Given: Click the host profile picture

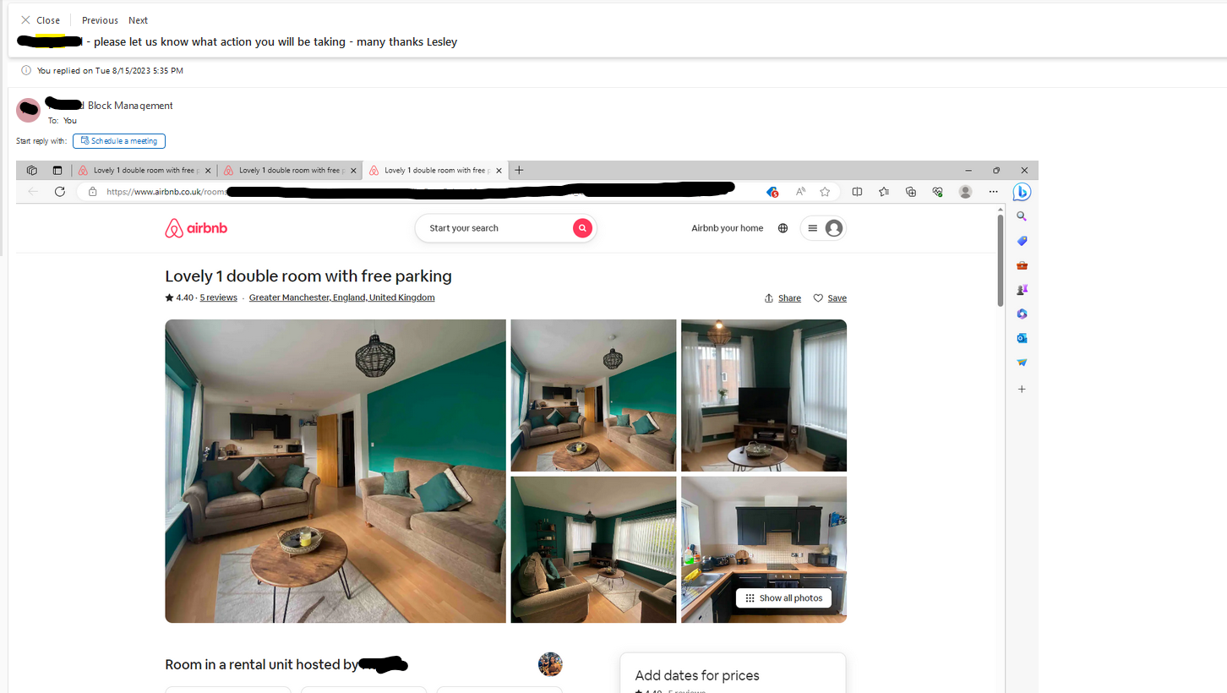Looking at the screenshot, I should pyautogui.click(x=550, y=664).
